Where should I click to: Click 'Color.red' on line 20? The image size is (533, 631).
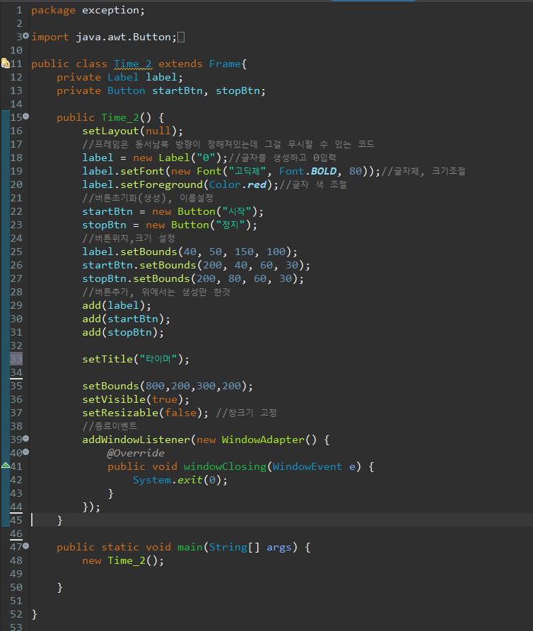pyautogui.click(x=238, y=184)
